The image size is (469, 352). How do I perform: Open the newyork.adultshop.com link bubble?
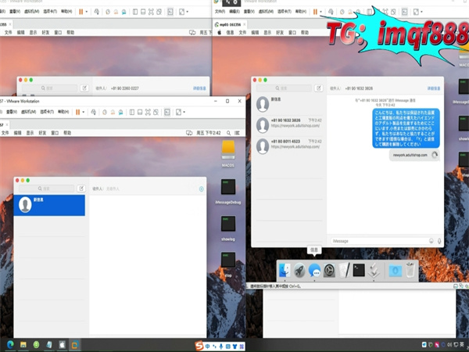click(x=410, y=156)
